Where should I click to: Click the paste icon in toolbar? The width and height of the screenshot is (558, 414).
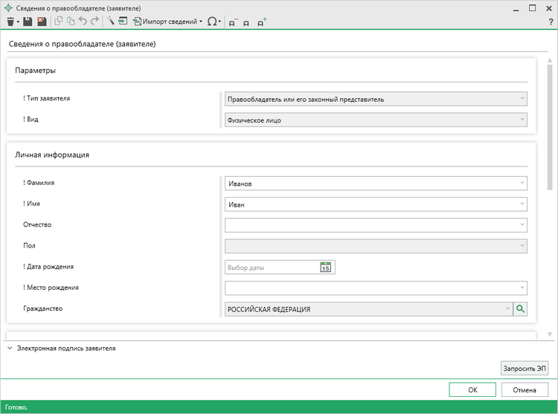[71, 22]
